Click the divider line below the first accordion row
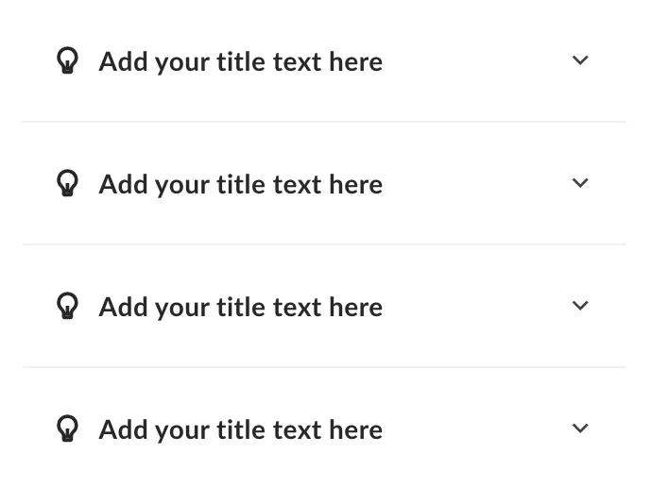This screenshot has height=487, width=652. pyautogui.click(x=324, y=122)
